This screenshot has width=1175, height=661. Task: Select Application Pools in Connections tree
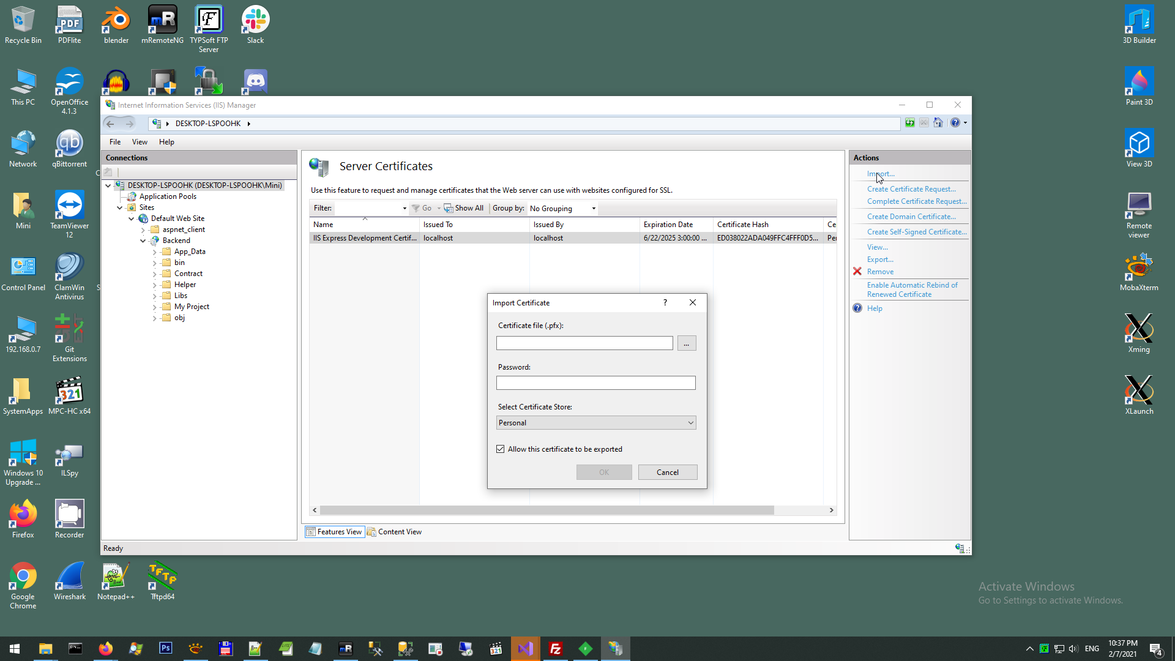coord(168,196)
